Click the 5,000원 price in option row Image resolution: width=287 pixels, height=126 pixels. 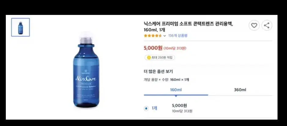pos(179,106)
